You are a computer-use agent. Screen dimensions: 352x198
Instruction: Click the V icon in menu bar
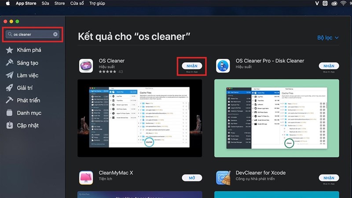[x=317, y=4]
